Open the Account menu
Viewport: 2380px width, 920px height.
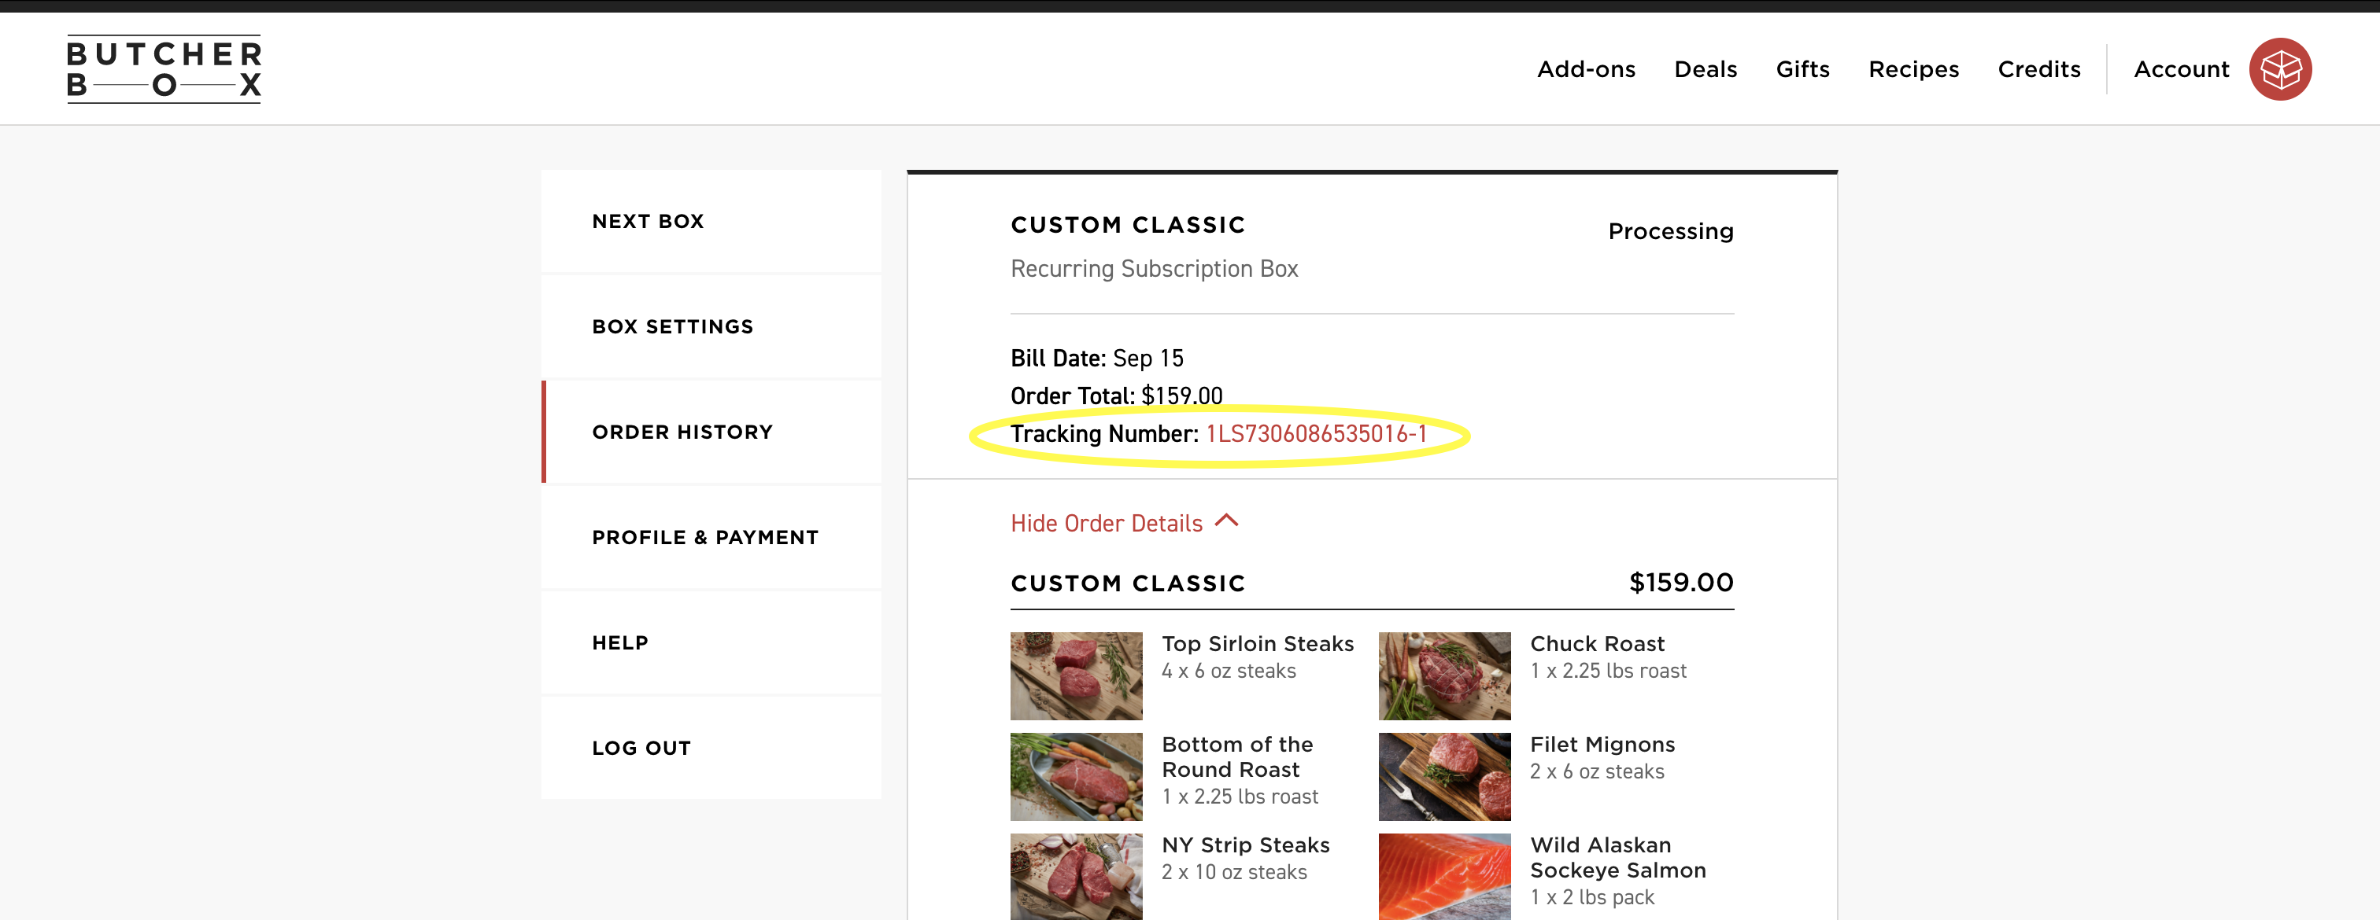[2180, 69]
